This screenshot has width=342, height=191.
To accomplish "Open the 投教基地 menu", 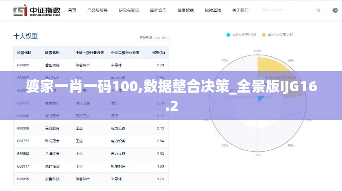I will click(x=213, y=10).
